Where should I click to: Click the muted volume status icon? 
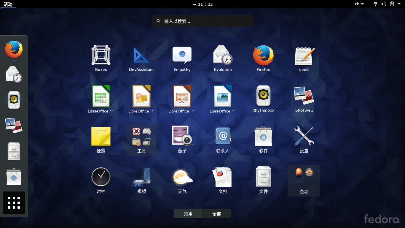click(384, 4)
